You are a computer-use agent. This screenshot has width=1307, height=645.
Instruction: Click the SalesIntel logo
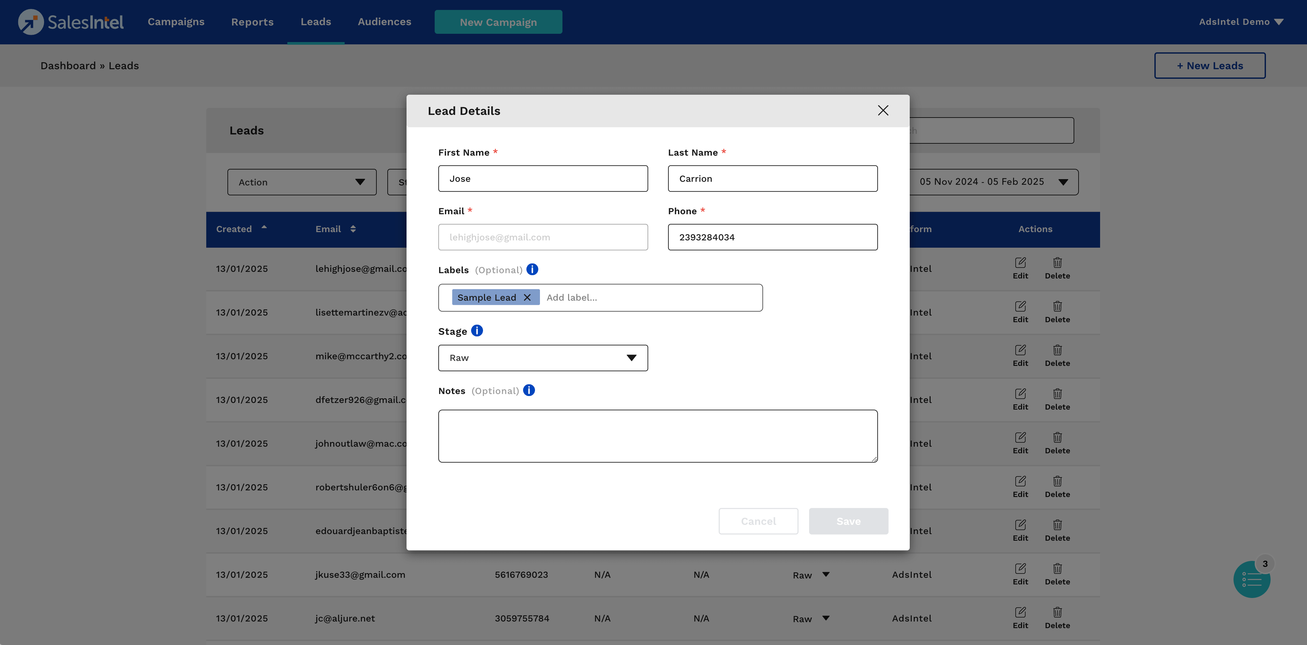click(x=71, y=22)
